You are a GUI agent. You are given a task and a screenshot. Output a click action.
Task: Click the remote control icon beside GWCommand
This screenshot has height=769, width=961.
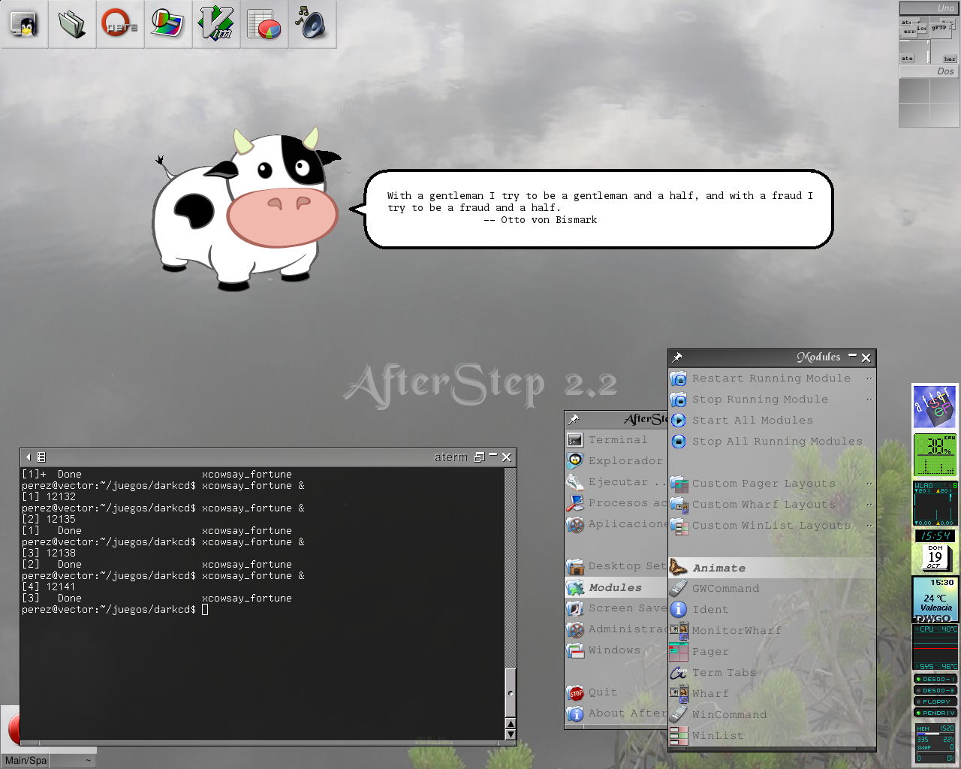(678, 589)
